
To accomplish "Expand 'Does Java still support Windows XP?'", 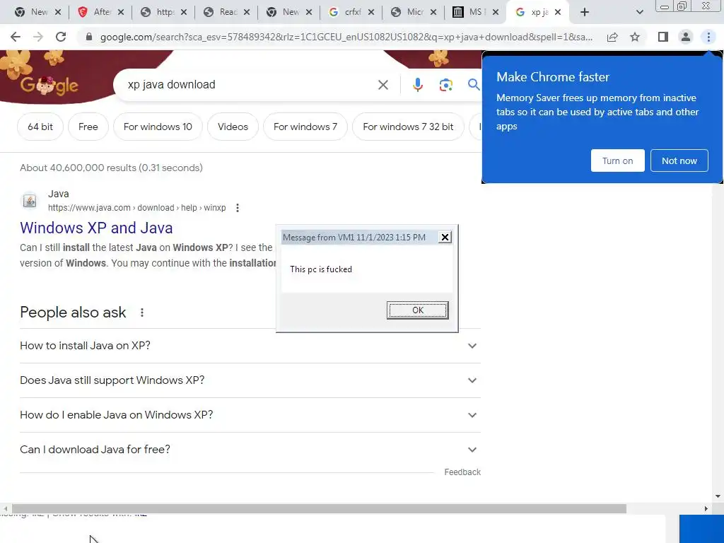I will (x=250, y=380).
